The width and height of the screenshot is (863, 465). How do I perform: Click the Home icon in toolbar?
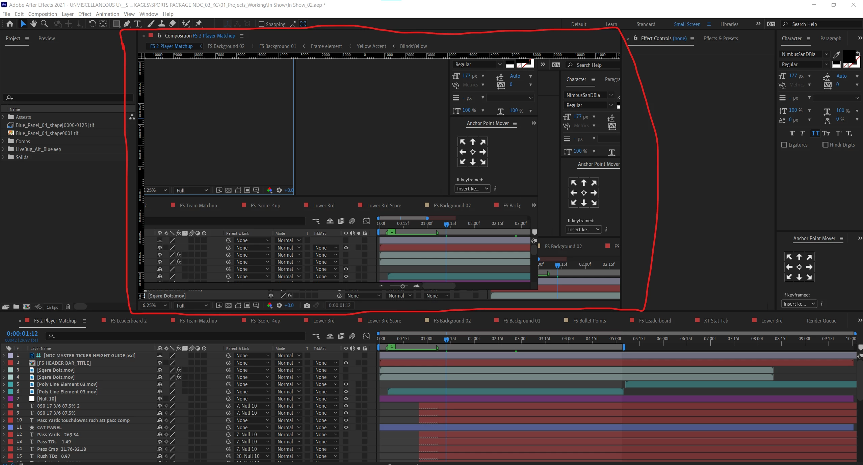coord(10,24)
